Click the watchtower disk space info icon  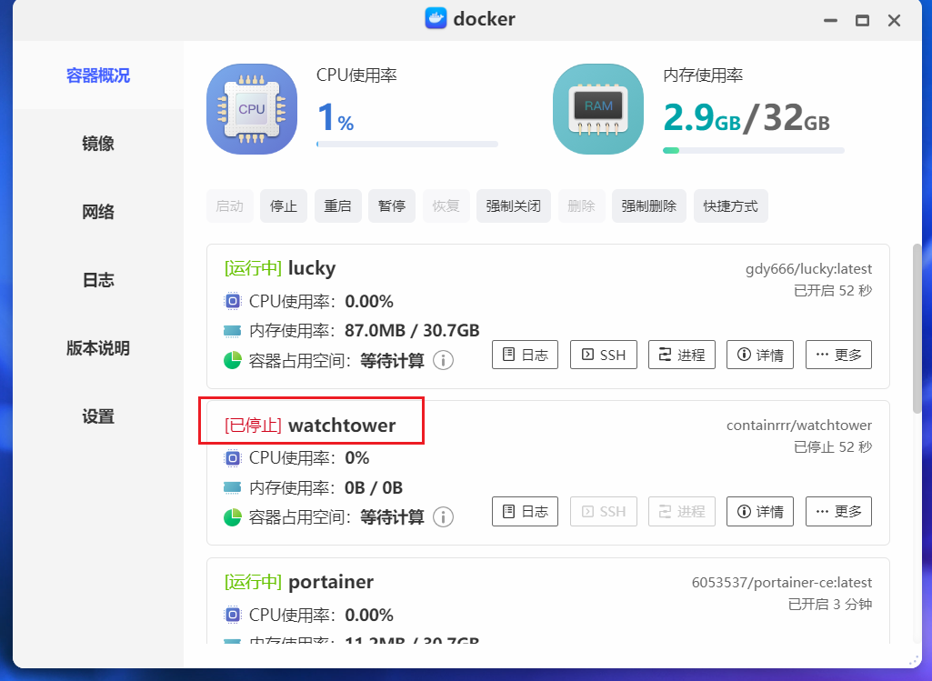[443, 516]
